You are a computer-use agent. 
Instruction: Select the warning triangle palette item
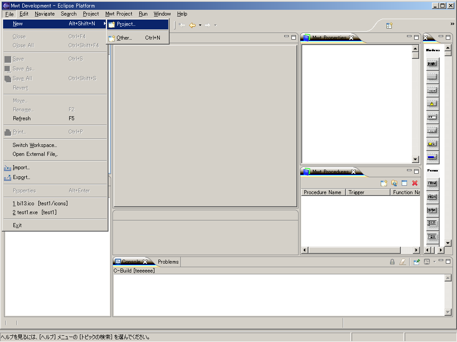click(x=432, y=103)
